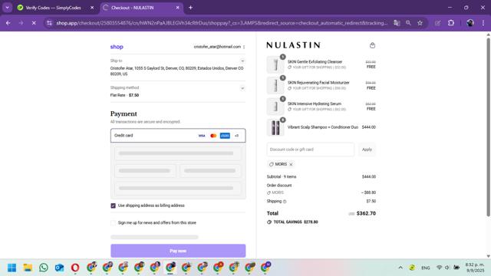Uncheck Use shipping address as billing address
The height and width of the screenshot is (276, 491).
[113, 205]
